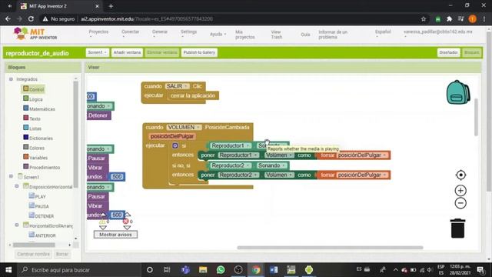Select the Variables blocks category
This screenshot has width=492, height=277.
35,157
